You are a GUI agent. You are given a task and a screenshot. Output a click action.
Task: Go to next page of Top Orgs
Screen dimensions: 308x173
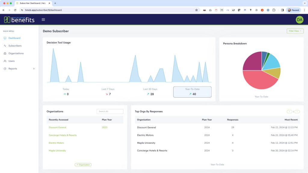297,111
